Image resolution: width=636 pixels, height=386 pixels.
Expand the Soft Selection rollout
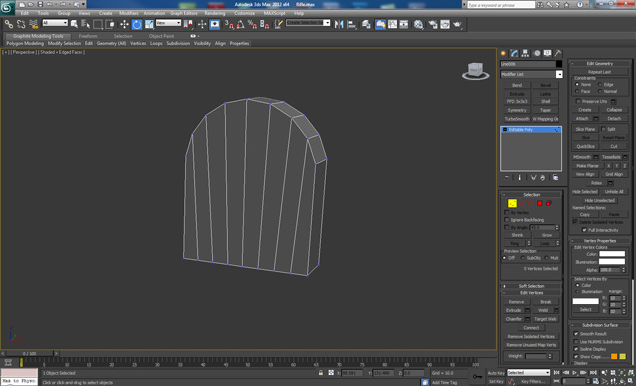coord(531,286)
